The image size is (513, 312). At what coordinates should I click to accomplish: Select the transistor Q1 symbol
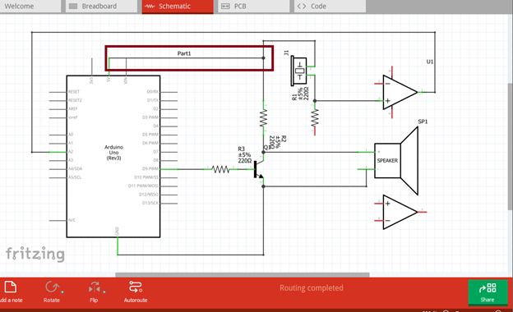pyautogui.click(x=258, y=169)
